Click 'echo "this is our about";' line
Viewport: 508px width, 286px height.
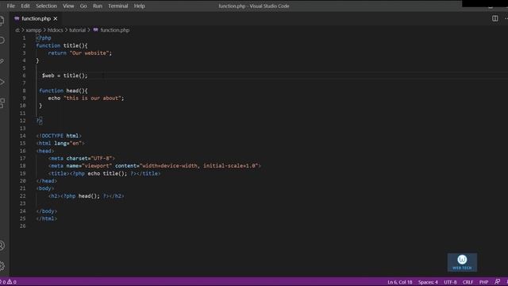click(x=86, y=98)
